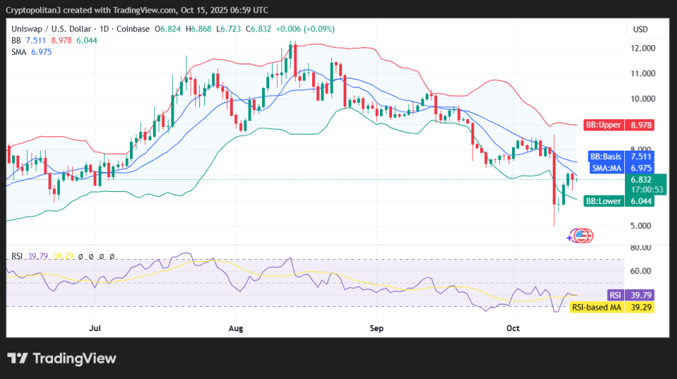This screenshot has width=677, height=379.
Task: Click the TradingView wordmark text
Action: click(x=74, y=358)
